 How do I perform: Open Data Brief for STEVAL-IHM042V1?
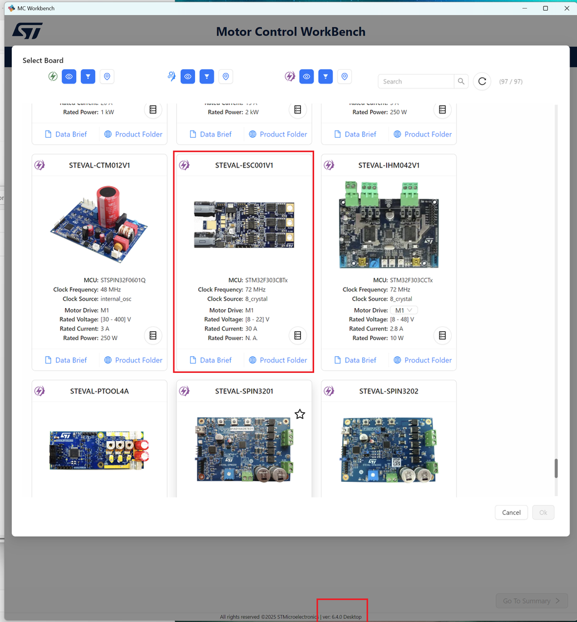click(355, 360)
